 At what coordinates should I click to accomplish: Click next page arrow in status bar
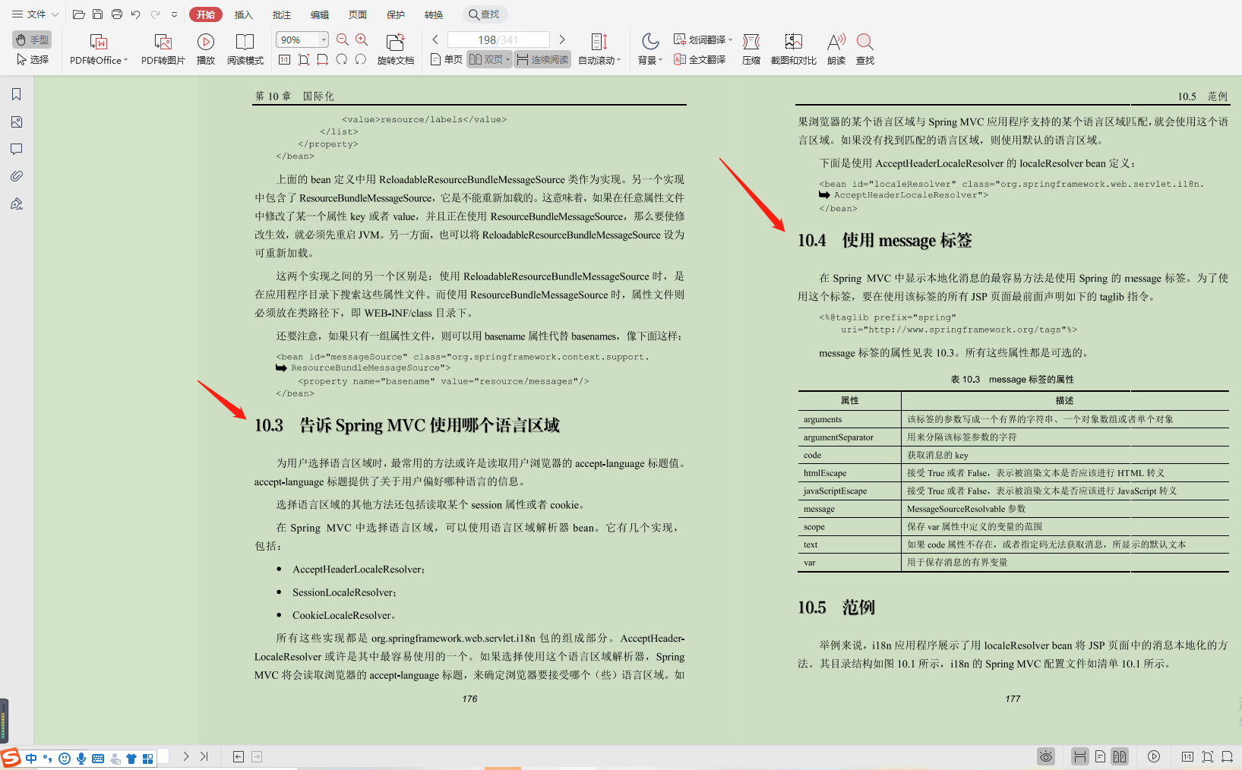(x=185, y=756)
